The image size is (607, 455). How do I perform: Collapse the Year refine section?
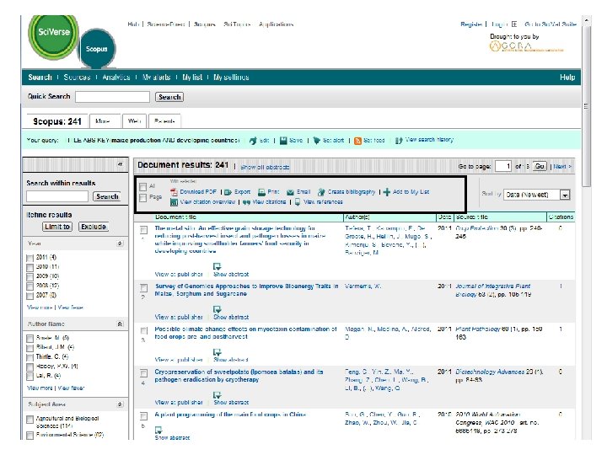point(120,244)
